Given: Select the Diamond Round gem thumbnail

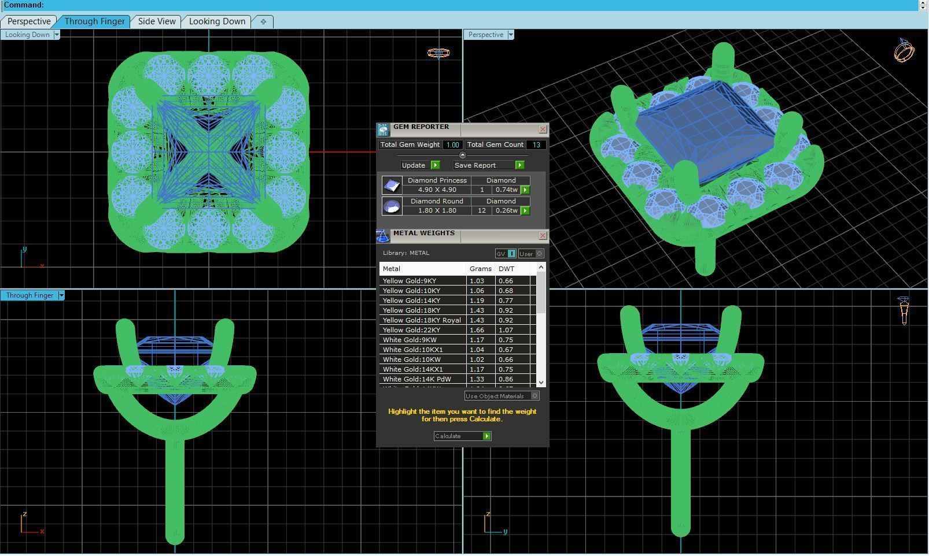Looking at the screenshot, I should [x=392, y=206].
